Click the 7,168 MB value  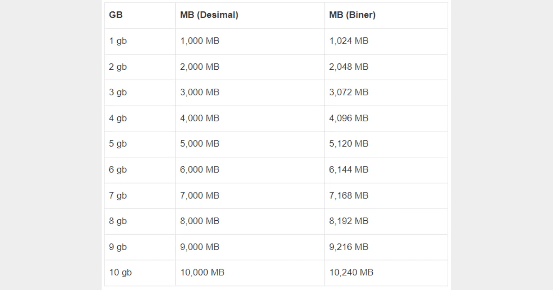pos(349,195)
